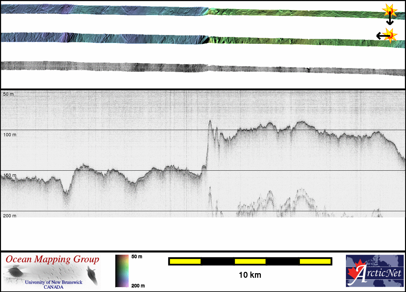Click the 50 m depth label on the profile
The width and height of the screenshot is (406, 292).
pyautogui.click(x=8, y=94)
